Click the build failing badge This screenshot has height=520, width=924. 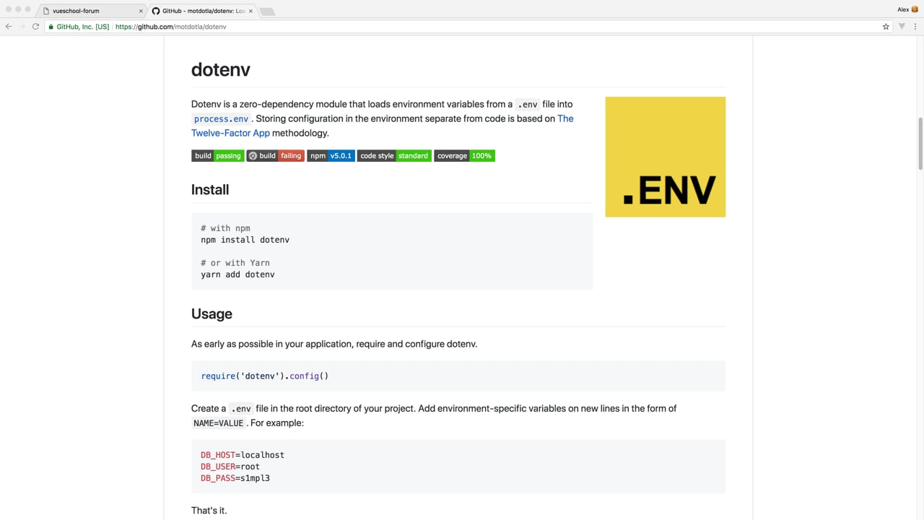(x=275, y=156)
